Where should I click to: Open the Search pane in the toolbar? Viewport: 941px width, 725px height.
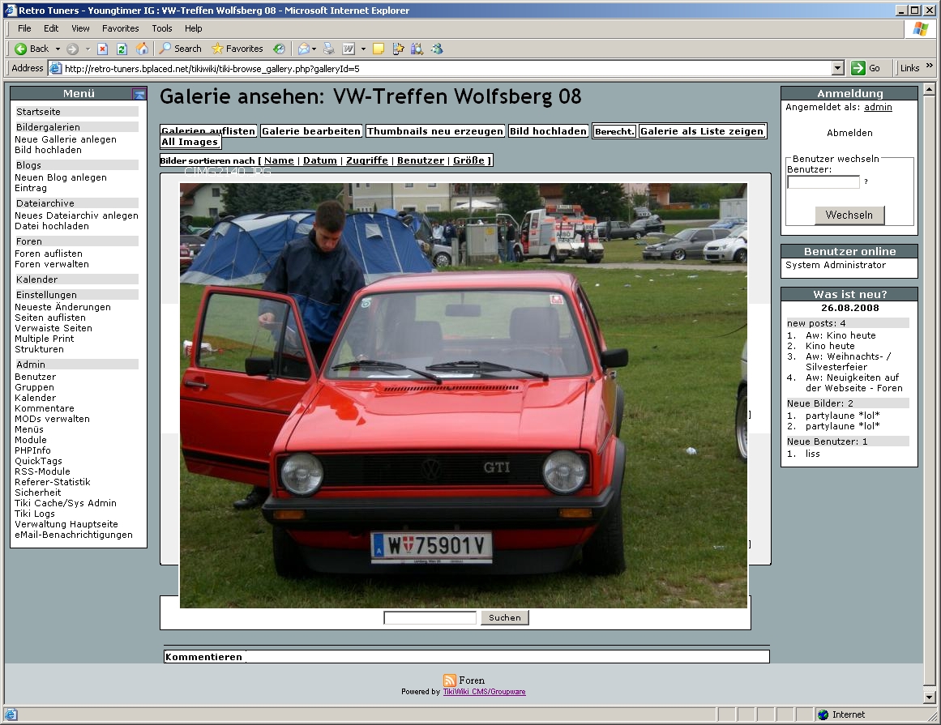pos(180,49)
